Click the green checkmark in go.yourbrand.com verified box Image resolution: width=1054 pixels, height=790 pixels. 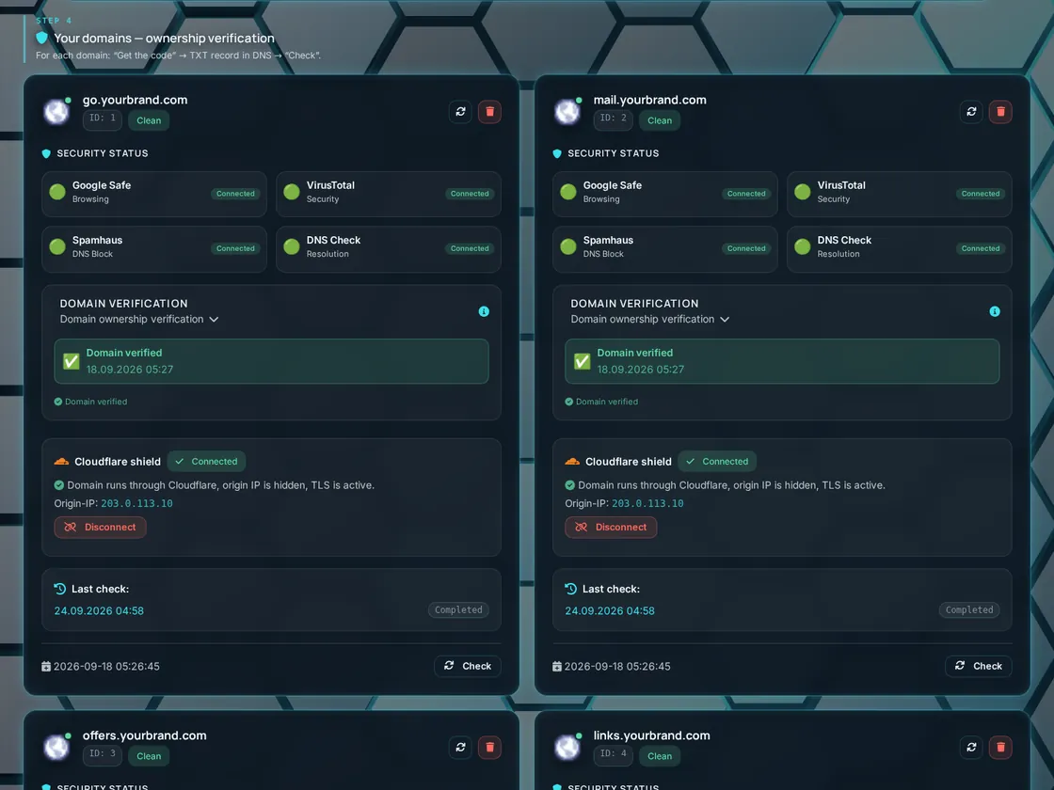coord(72,361)
